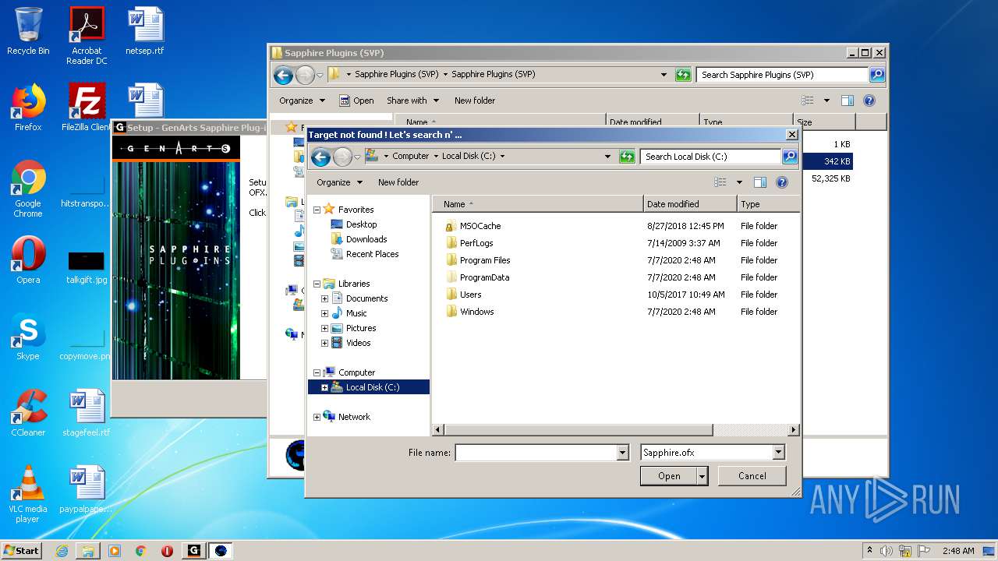This screenshot has width=998, height=561.
Task: Expand the Local Disk (C:) node
Action: coord(324,387)
